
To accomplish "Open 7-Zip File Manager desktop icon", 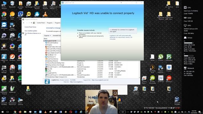I will click(4, 69).
